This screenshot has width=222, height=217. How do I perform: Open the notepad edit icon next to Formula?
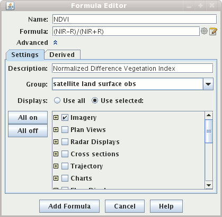tap(213, 31)
